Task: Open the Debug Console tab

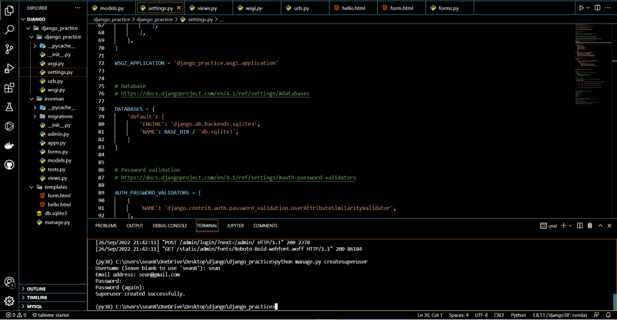Action: tap(169, 226)
